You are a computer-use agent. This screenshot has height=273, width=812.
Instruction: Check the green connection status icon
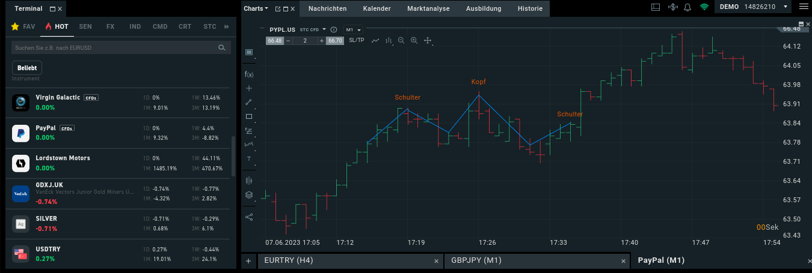tap(704, 7)
